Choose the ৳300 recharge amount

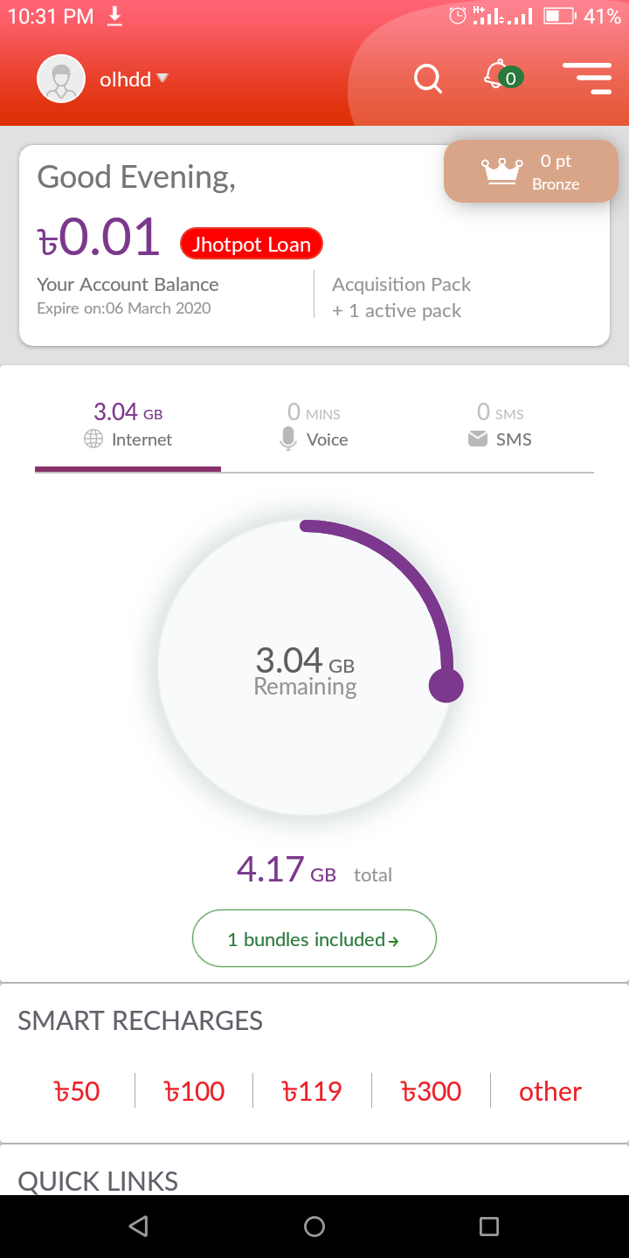coord(431,1091)
